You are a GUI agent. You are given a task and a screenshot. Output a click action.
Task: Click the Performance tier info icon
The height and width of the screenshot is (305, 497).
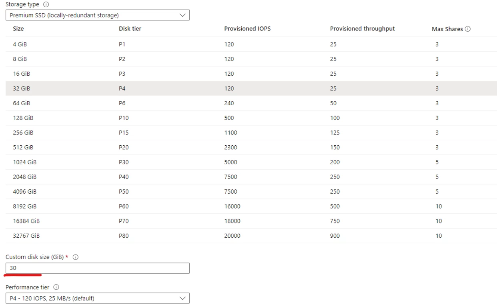pyautogui.click(x=56, y=287)
